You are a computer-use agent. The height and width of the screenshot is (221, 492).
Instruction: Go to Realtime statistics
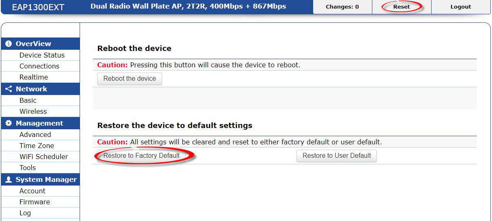pyautogui.click(x=33, y=77)
